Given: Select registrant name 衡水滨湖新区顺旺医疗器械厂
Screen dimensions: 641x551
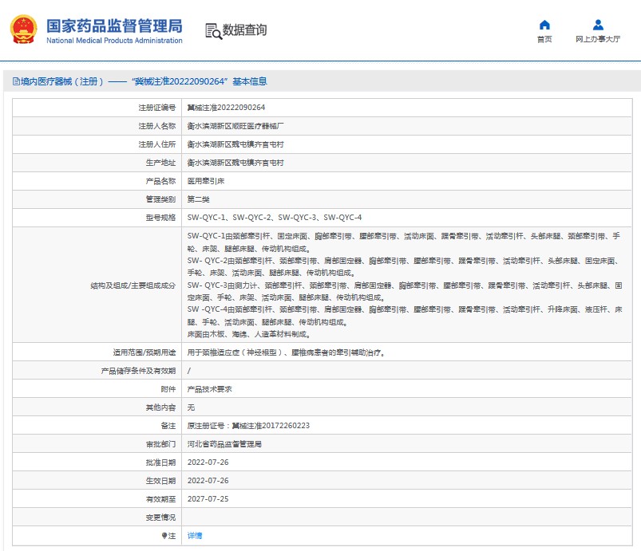Looking at the screenshot, I should (x=235, y=126).
